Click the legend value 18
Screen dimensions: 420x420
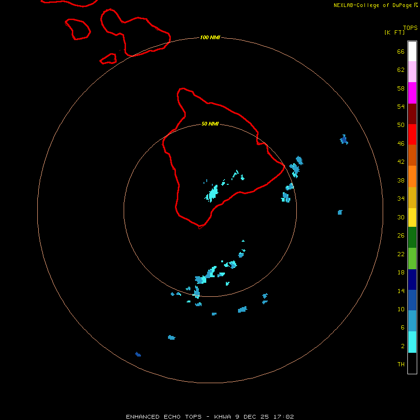[401, 273]
